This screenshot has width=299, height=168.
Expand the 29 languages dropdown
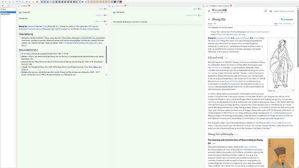287,19
